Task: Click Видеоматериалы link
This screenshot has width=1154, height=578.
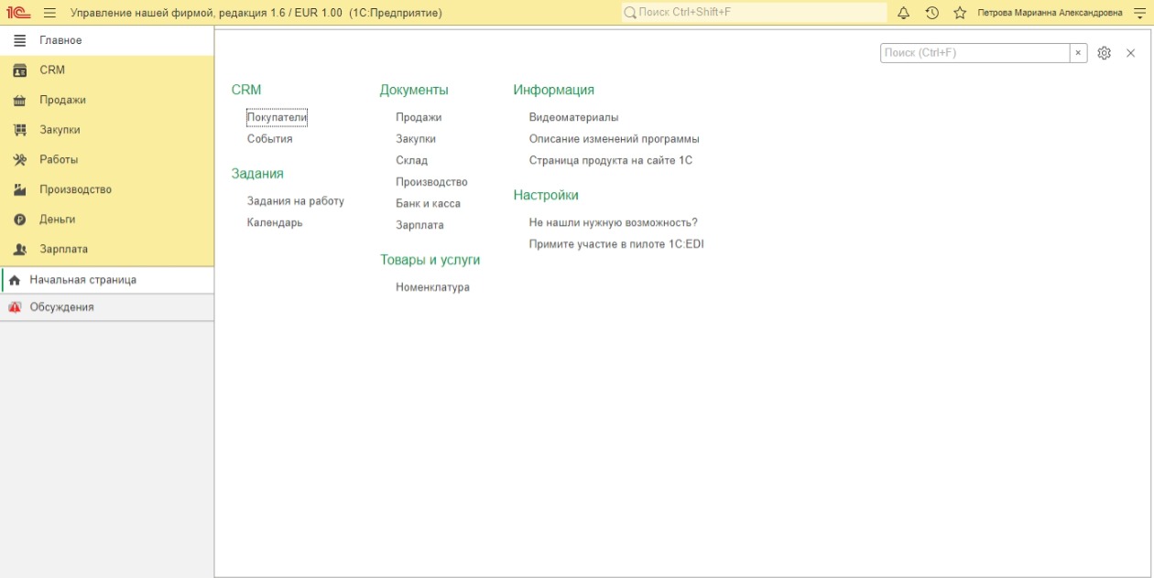Action: point(573,117)
